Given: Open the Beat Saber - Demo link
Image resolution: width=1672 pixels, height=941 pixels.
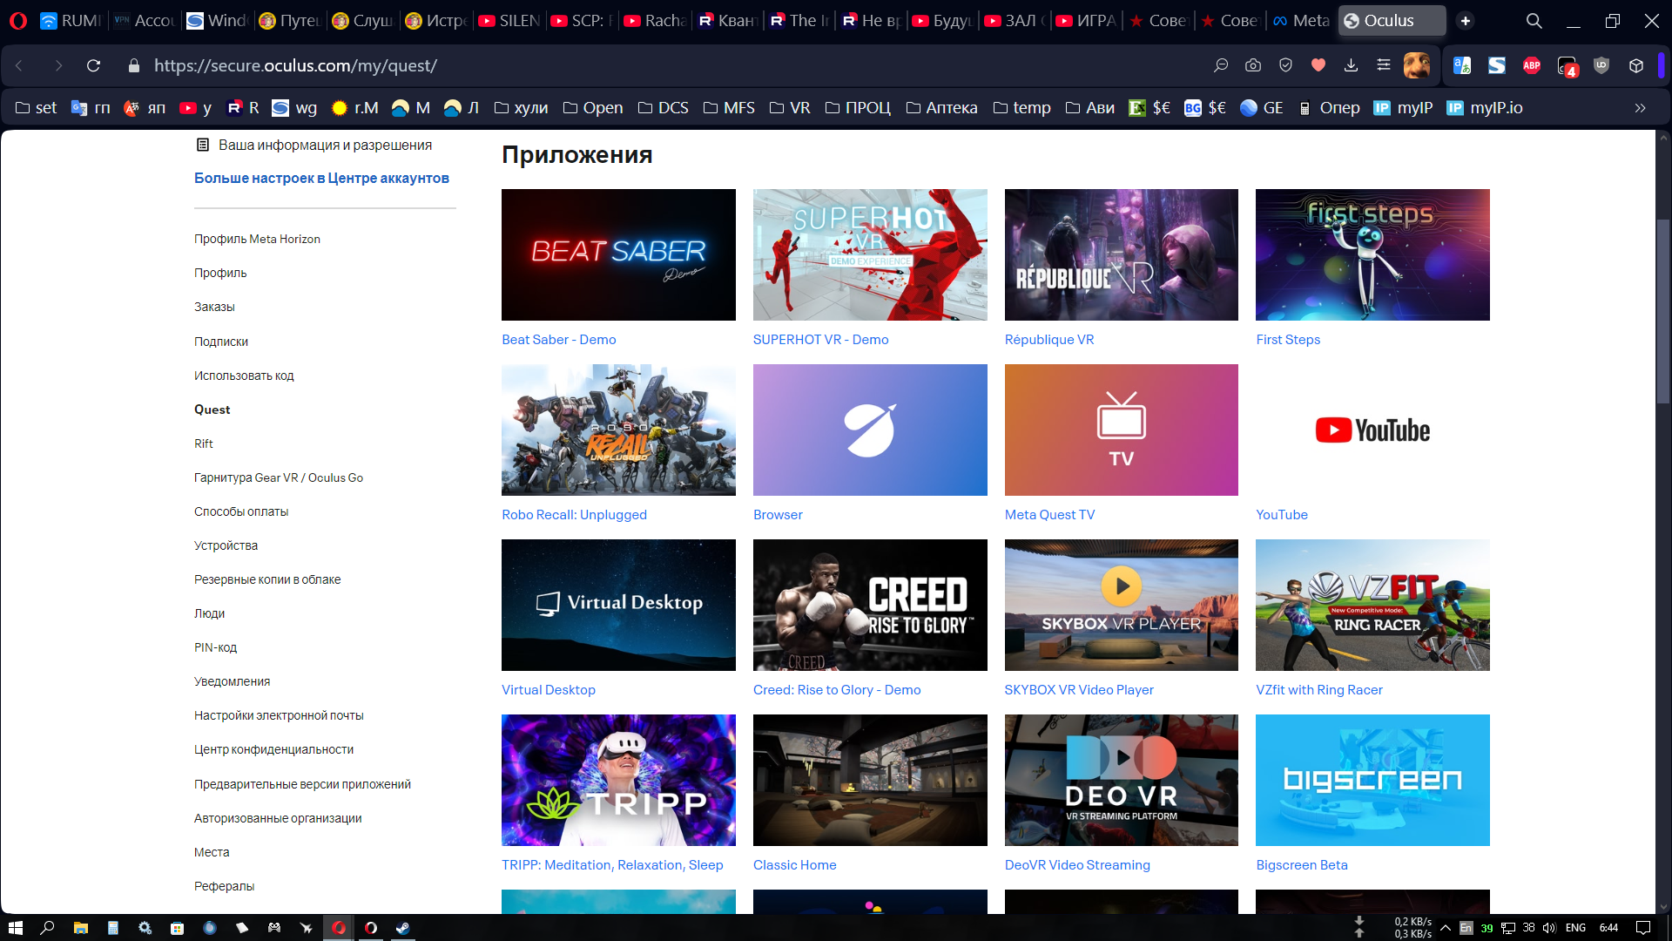Looking at the screenshot, I should (x=558, y=340).
